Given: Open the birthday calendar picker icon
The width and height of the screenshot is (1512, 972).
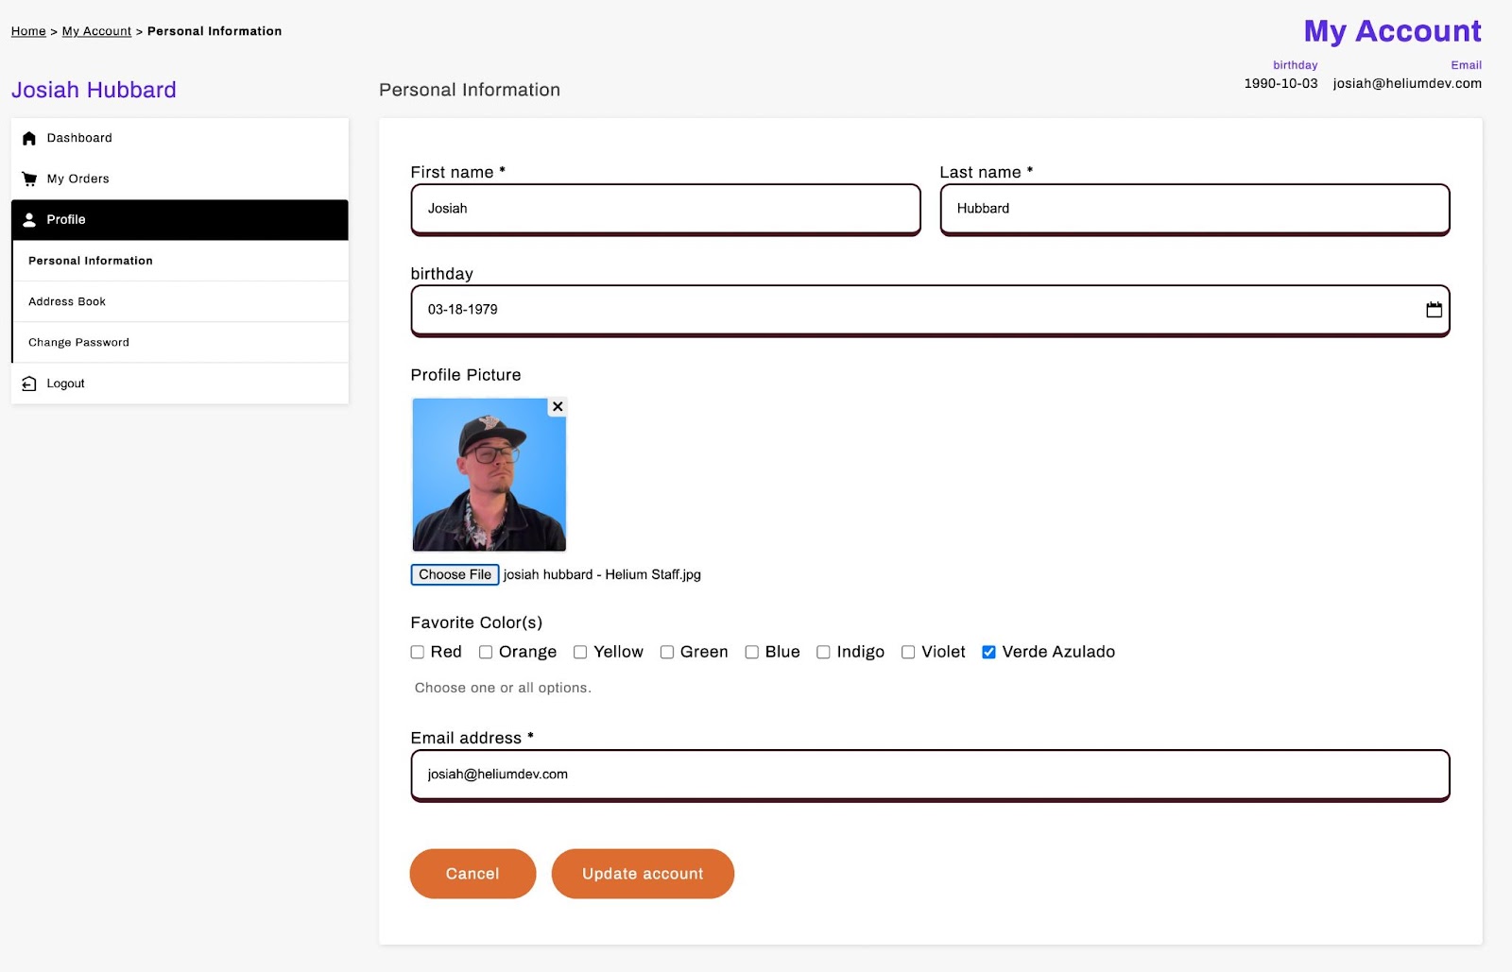Looking at the screenshot, I should pos(1434,309).
